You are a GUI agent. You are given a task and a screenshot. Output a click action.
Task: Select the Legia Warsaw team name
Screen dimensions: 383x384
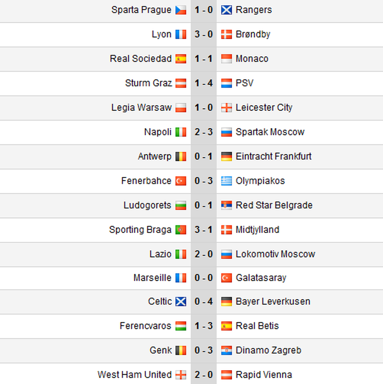pyautogui.click(x=142, y=108)
